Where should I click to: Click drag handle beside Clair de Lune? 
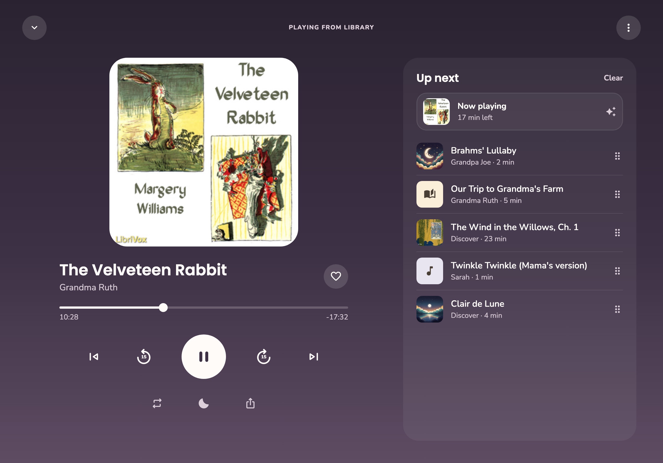(617, 309)
